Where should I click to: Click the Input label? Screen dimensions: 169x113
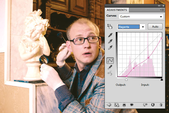pos(145,85)
